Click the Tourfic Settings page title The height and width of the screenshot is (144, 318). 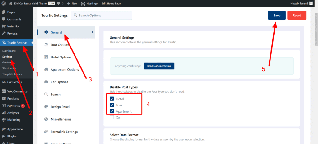pyautogui.click(x=55, y=16)
